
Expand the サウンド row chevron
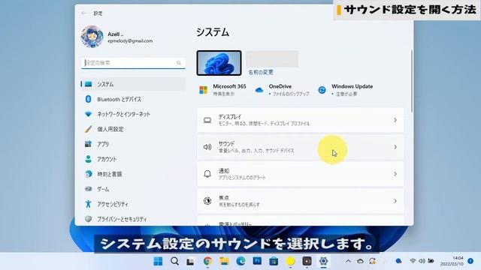tap(395, 147)
